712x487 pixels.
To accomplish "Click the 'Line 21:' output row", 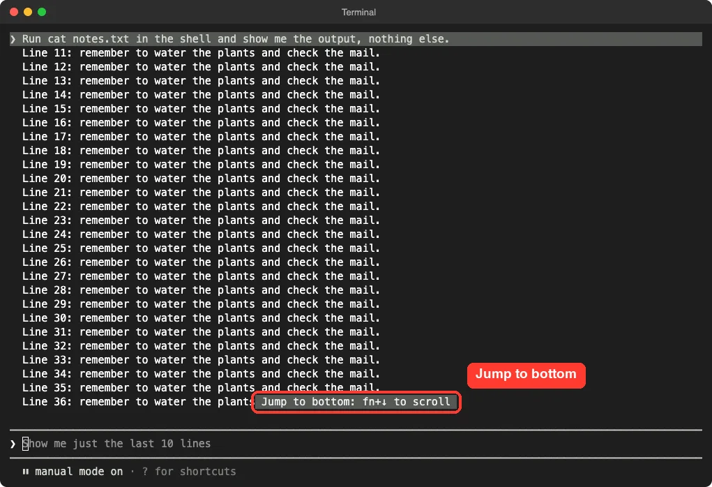I will coord(201,193).
